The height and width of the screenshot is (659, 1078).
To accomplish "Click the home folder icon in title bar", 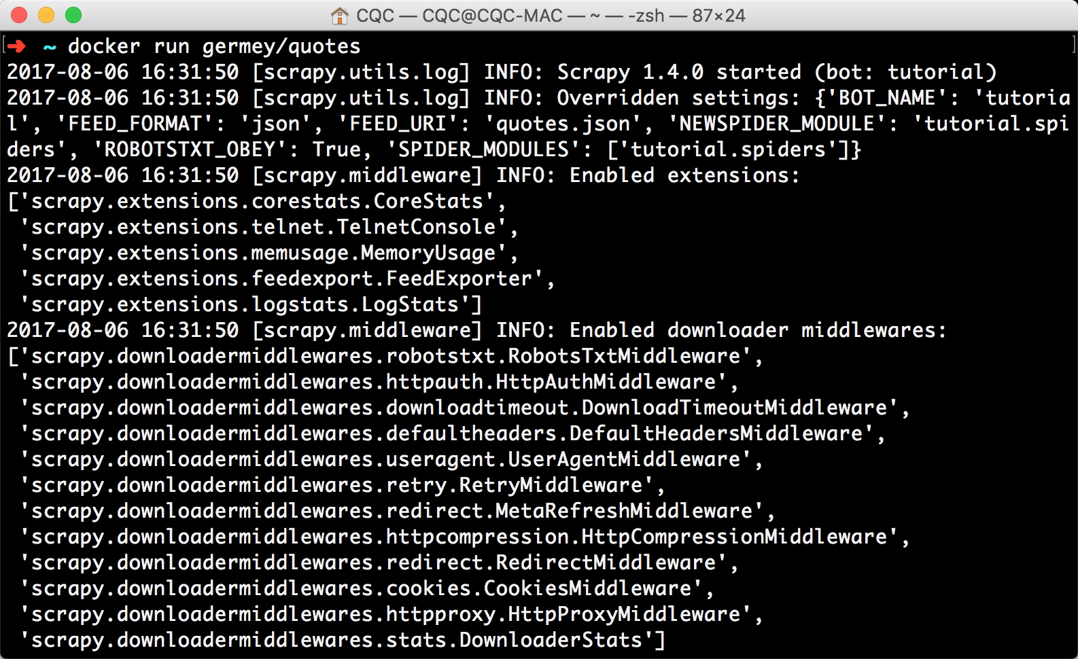I will pyautogui.click(x=339, y=15).
